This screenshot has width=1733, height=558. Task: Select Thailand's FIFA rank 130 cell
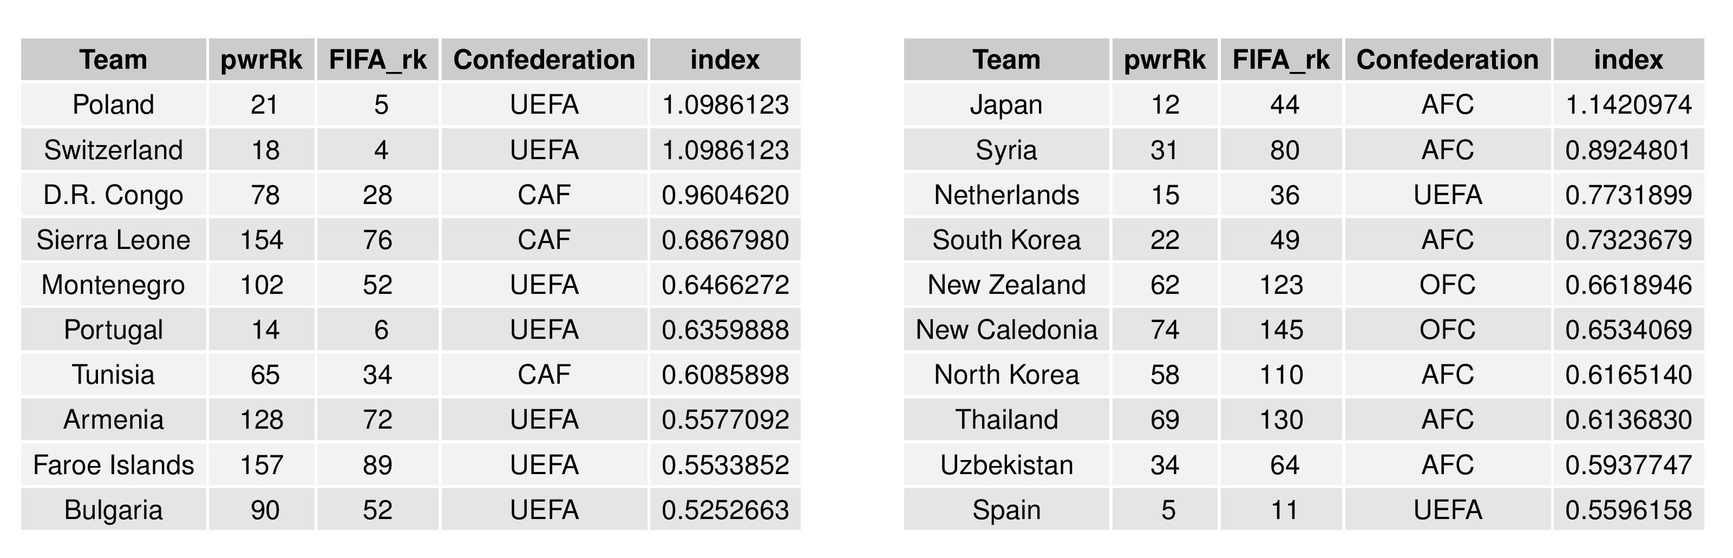1281,420
